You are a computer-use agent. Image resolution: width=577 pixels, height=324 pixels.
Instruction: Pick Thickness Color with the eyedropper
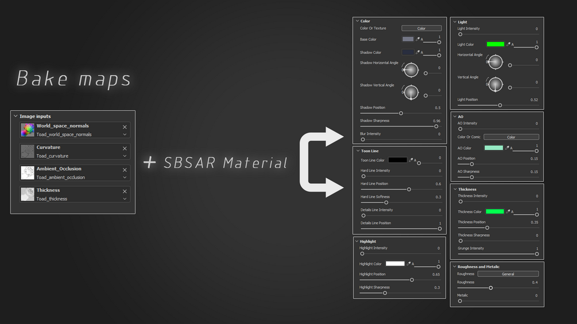(508, 211)
